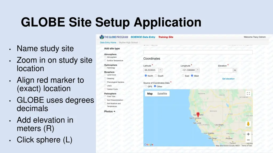Open Street View pegman icon
Viewport: 273px width, 153px height.
click(x=248, y=124)
